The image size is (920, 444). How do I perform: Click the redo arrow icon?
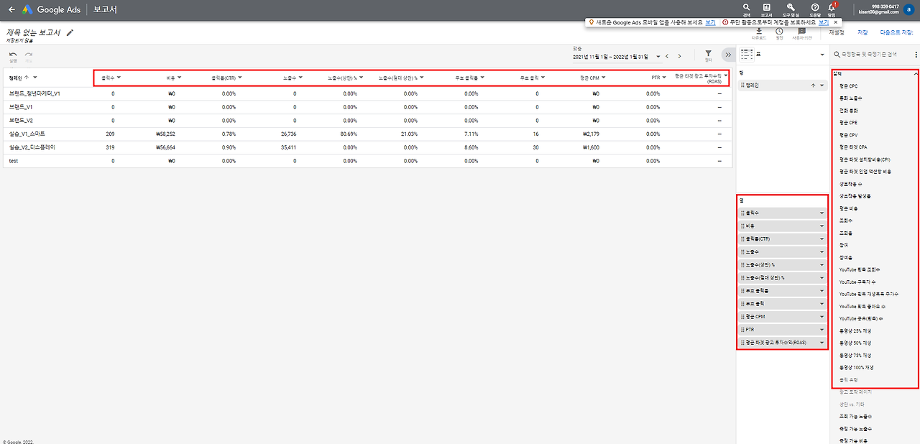tap(29, 56)
